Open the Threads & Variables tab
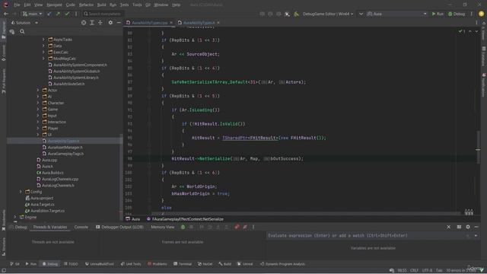Image resolution: width=487 pixels, height=274 pixels. 50,227
